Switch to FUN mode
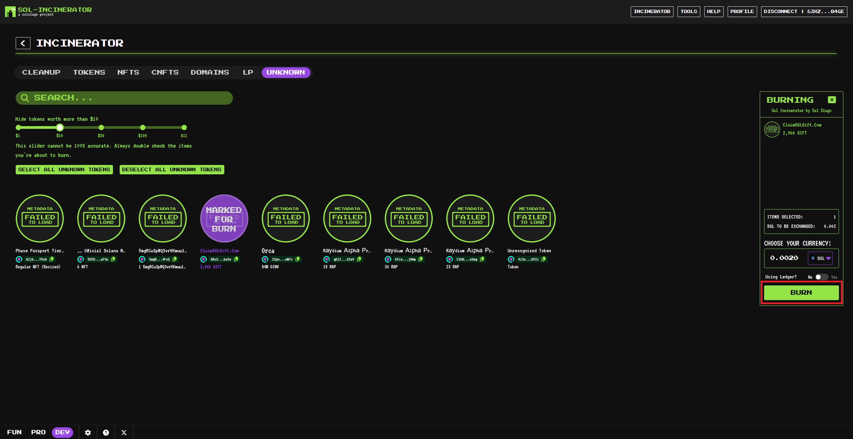This screenshot has width=853, height=439. click(14, 432)
